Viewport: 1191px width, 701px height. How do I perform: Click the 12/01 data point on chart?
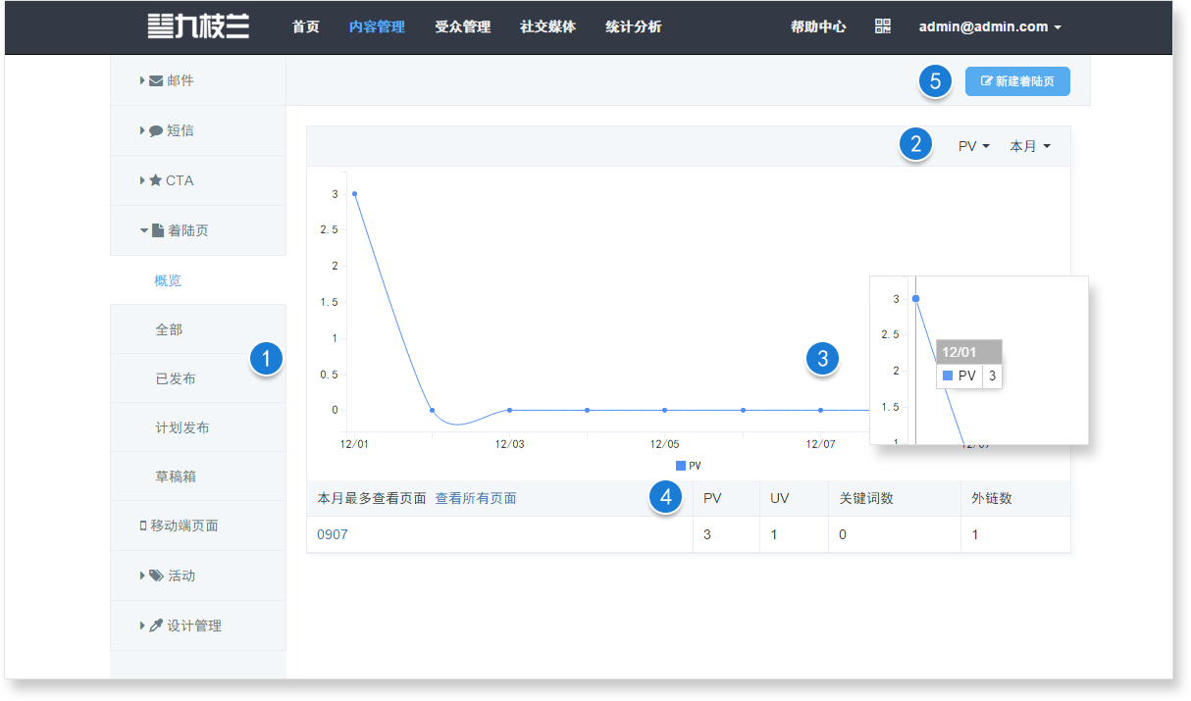tap(354, 193)
